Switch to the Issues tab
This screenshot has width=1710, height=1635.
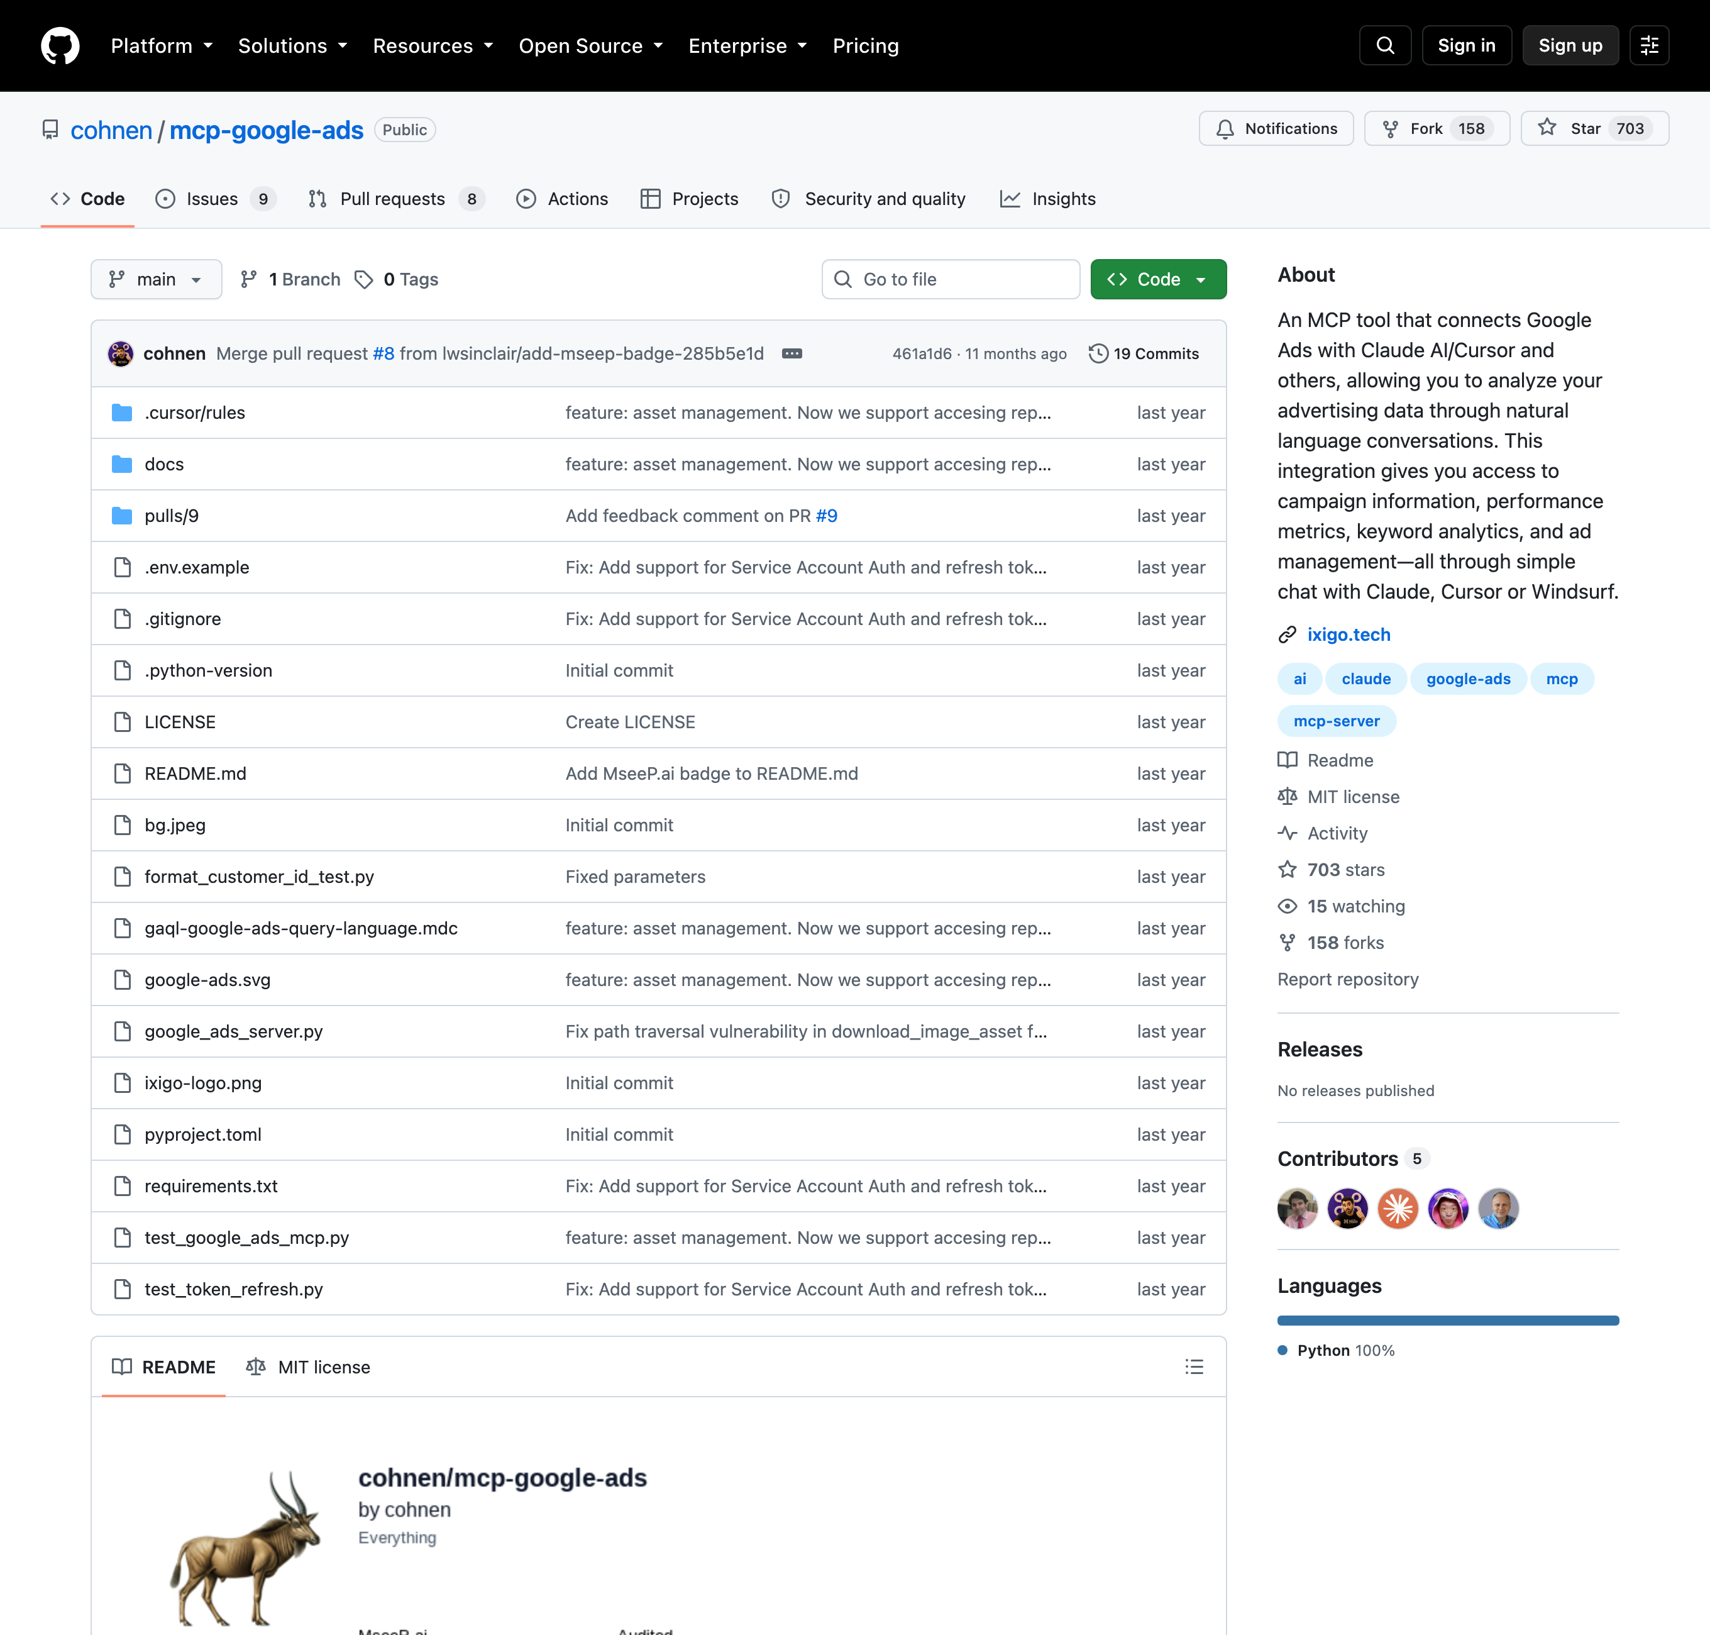point(215,199)
